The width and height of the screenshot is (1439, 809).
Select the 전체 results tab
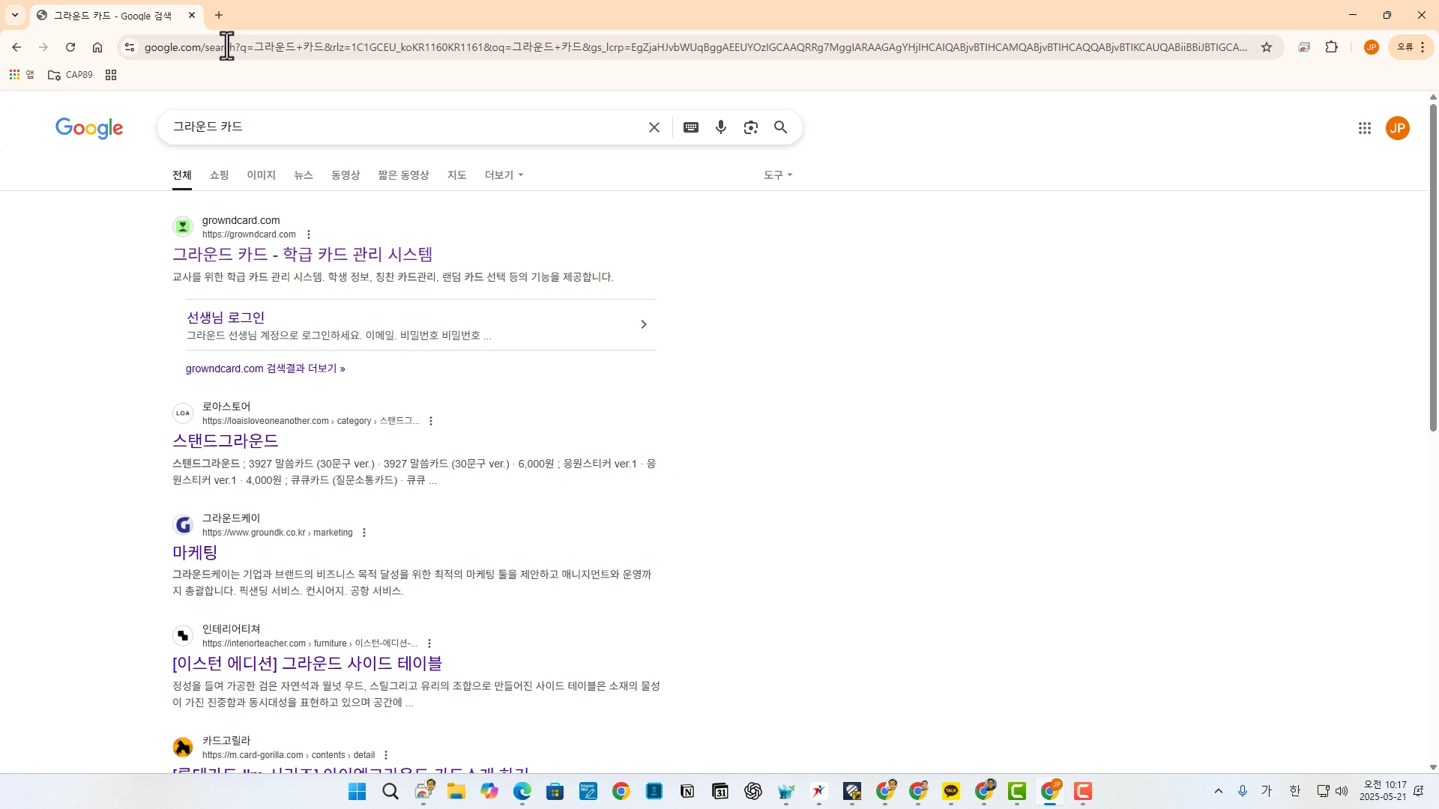coord(182,175)
